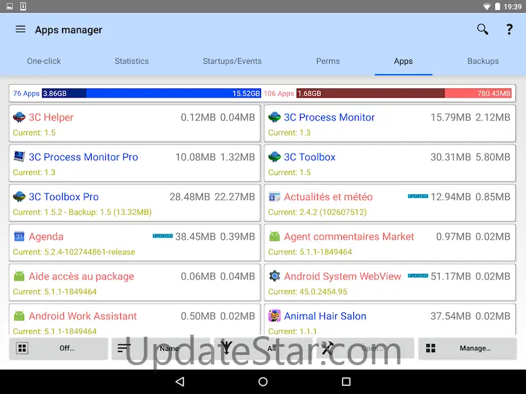Switch to the Statistics tab
This screenshot has width=526, height=394.
point(131,61)
